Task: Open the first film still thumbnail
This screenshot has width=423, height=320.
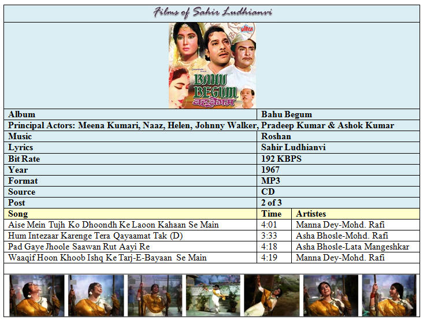Action: (37, 296)
